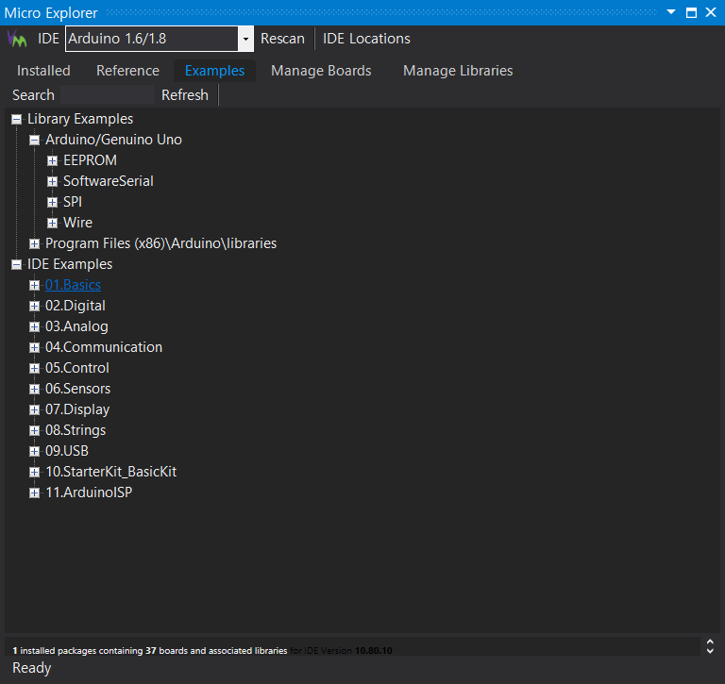Expand the 03.Analog plus icon
The height and width of the screenshot is (684, 725).
coord(34,326)
